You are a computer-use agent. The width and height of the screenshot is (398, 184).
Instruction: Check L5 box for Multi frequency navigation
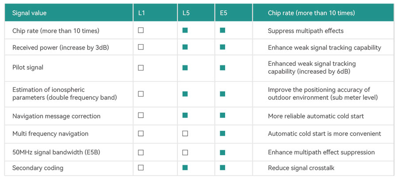click(x=185, y=133)
